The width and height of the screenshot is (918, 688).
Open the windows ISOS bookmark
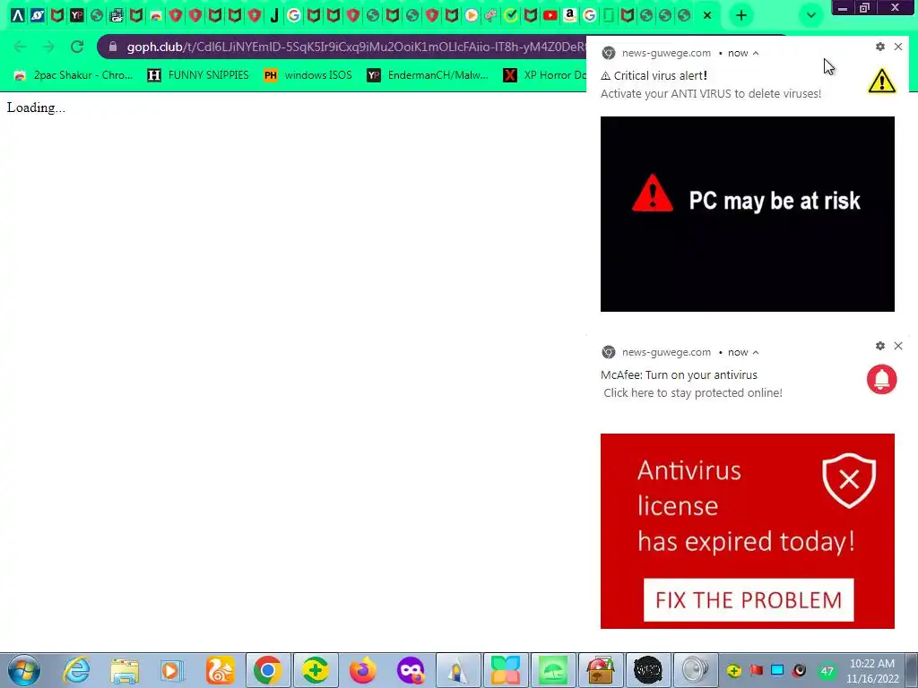point(308,75)
